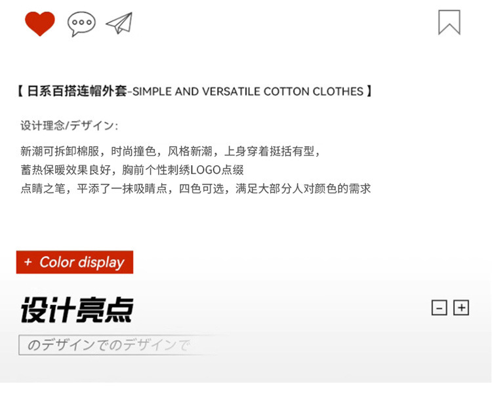Click the line starting 新潮可拆卸棉服
The image size is (492, 396).
click(170, 151)
